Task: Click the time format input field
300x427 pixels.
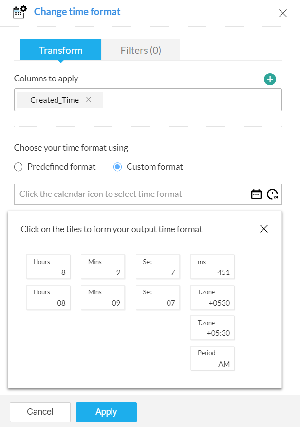Action: [x=131, y=194]
